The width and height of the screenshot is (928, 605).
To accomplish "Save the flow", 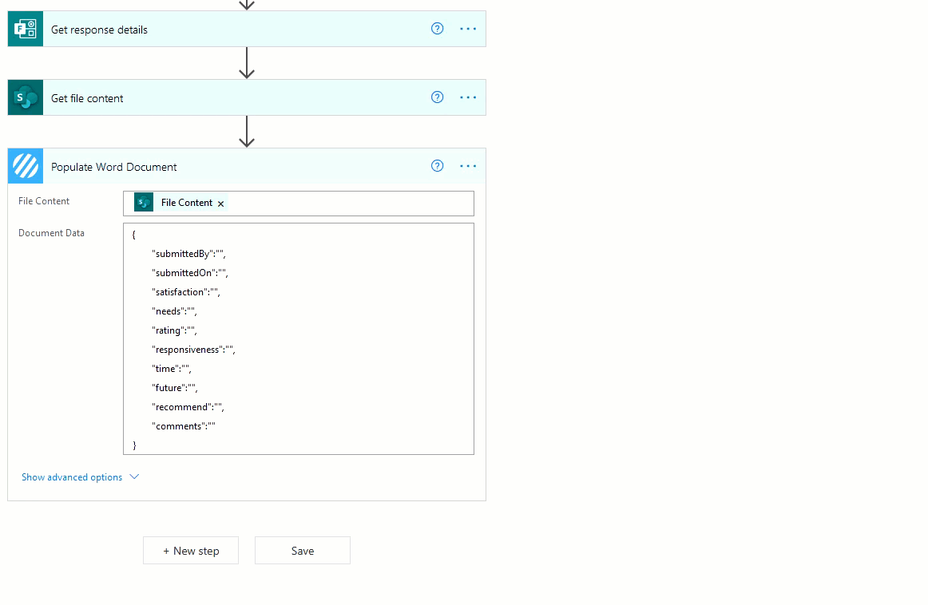I will pyautogui.click(x=303, y=551).
